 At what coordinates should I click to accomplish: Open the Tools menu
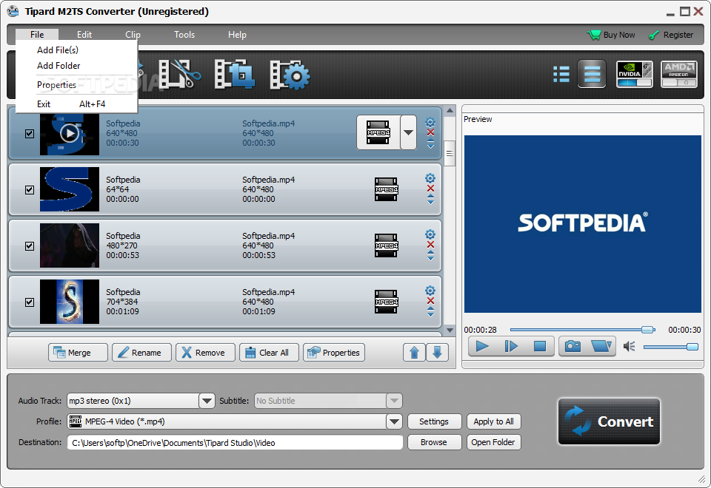click(x=184, y=35)
